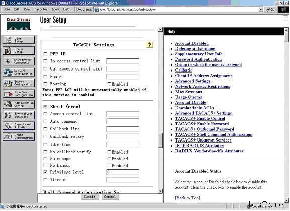Image resolution: width=290 pixels, height=211 pixels.
Task: Open the Favorites menu
Action: (x=41, y=9)
